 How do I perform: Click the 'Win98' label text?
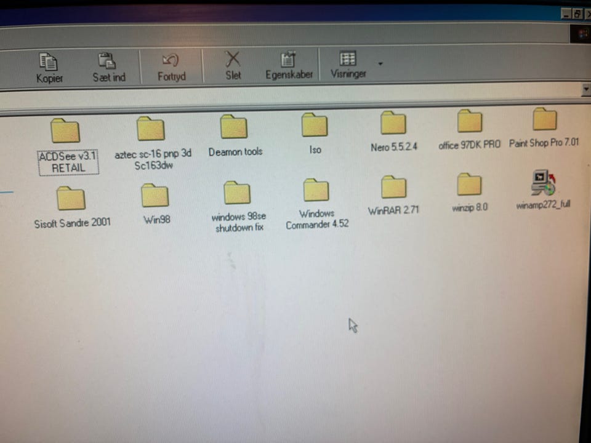click(x=157, y=219)
